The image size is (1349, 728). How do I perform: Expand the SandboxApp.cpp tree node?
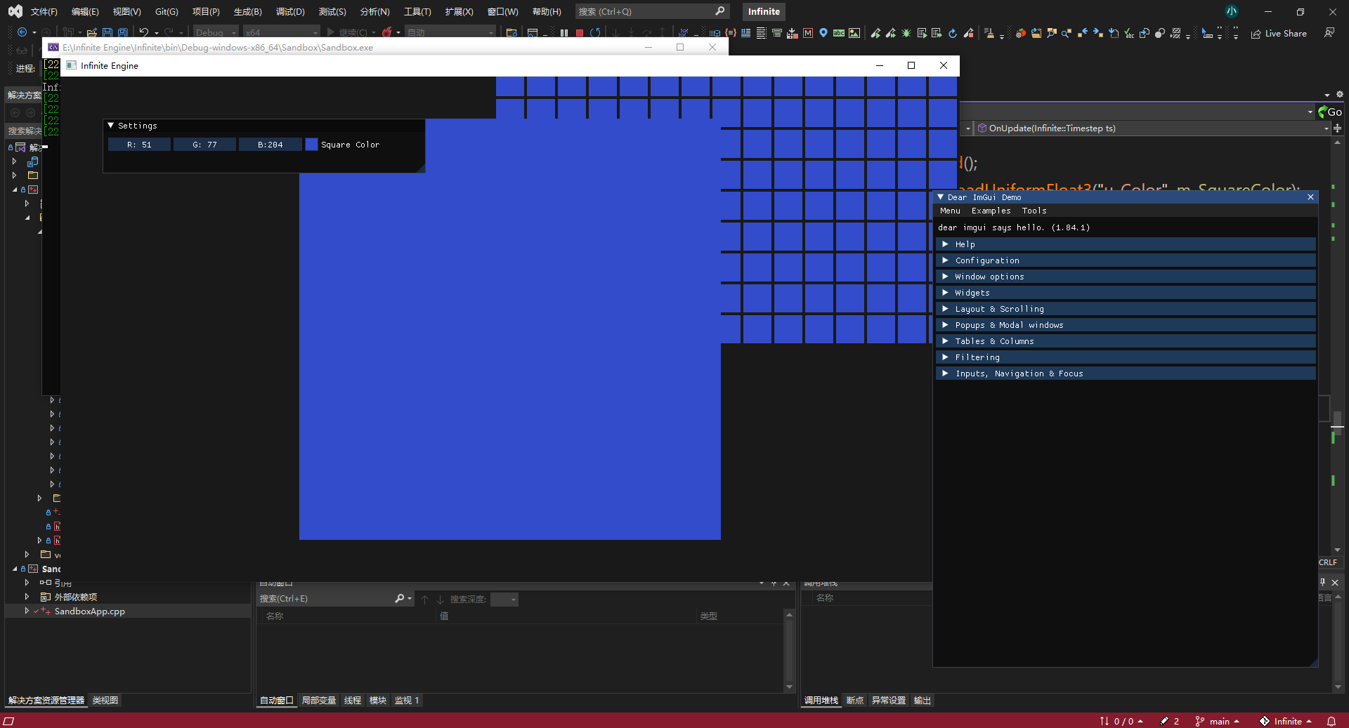pyautogui.click(x=27, y=611)
